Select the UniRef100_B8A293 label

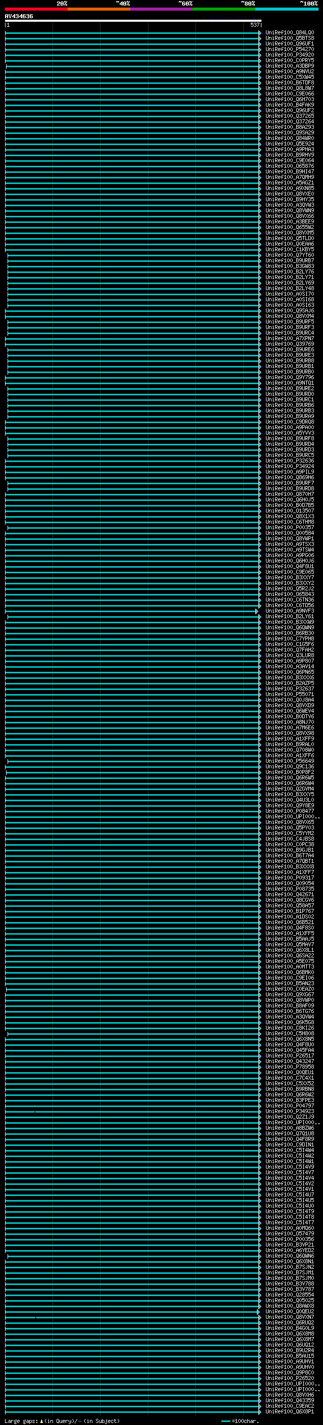290,127
